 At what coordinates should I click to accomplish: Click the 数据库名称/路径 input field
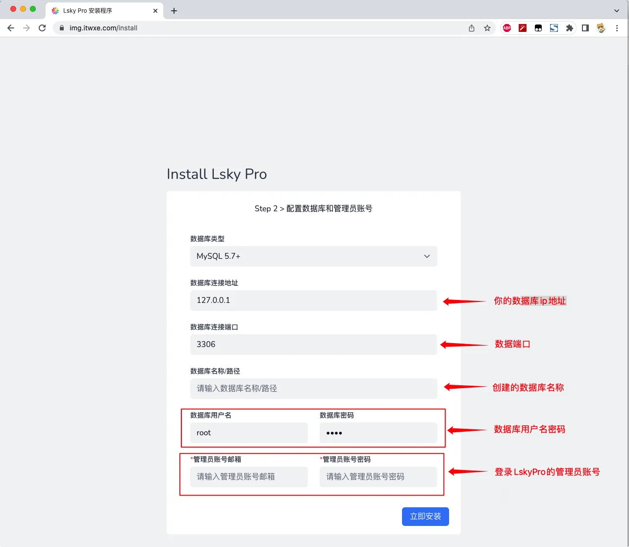tap(313, 389)
